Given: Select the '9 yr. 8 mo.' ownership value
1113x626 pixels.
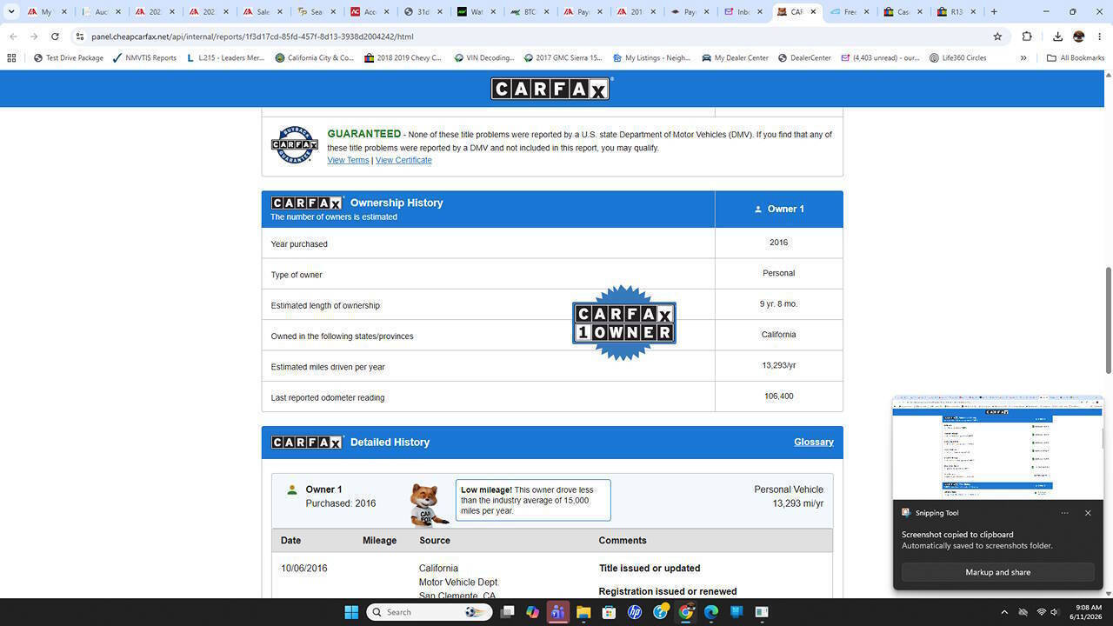Looking at the screenshot, I should [778, 304].
